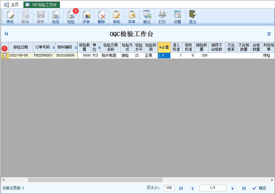This screenshot has height=194, width=275.
Task: Click the 待检 result cell
Action: pyautogui.click(x=269, y=56)
